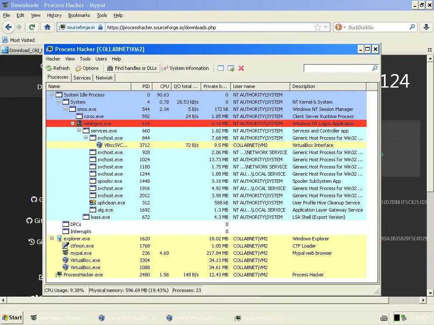
Task: Switch to the Services tab
Action: (82, 78)
